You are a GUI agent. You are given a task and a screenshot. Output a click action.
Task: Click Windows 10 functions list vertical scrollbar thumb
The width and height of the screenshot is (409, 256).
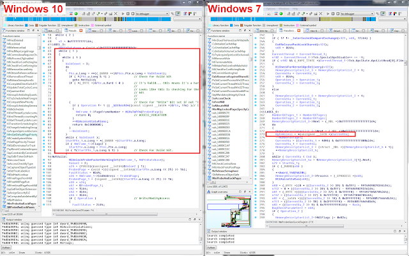point(39,48)
